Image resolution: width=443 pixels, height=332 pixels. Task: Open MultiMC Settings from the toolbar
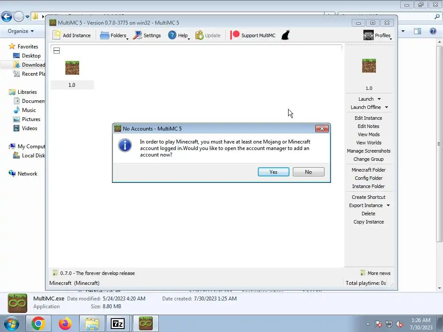pyautogui.click(x=147, y=35)
